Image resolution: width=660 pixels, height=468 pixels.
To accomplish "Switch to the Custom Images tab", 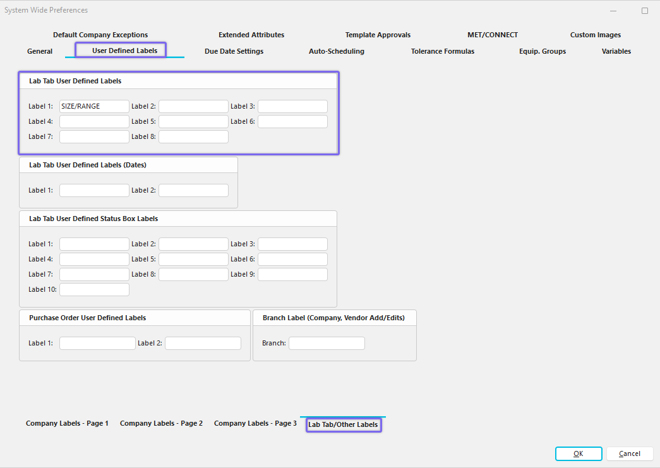I will pyautogui.click(x=595, y=35).
